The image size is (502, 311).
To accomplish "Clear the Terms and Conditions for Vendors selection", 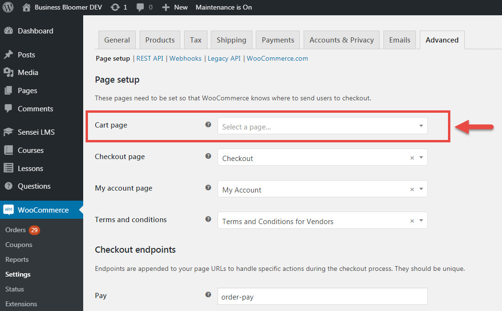I will tap(412, 221).
